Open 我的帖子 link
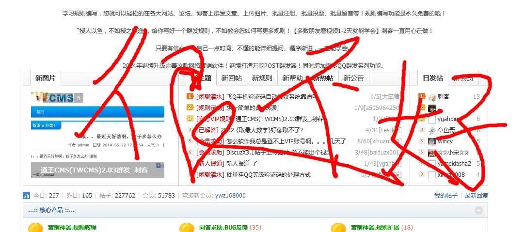524x232 pixels. tap(446, 195)
